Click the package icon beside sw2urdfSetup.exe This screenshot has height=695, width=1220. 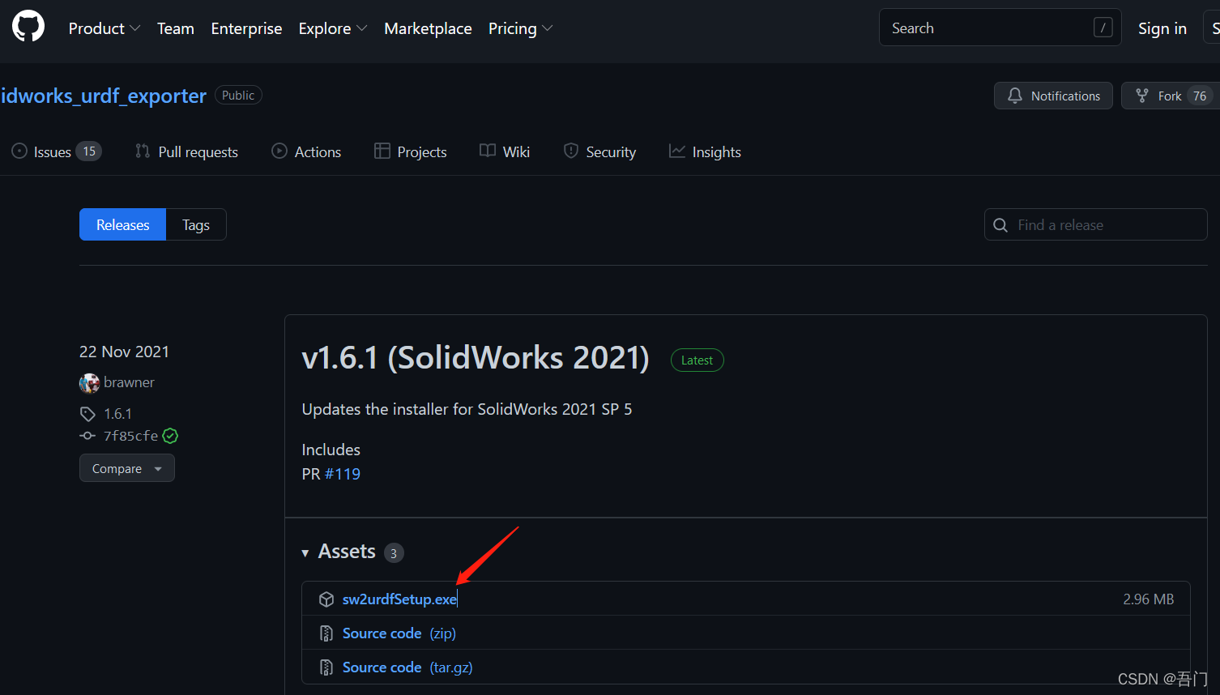click(x=326, y=599)
